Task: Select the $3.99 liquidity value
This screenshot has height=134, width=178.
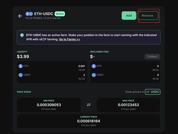Action: tap(23, 57)
